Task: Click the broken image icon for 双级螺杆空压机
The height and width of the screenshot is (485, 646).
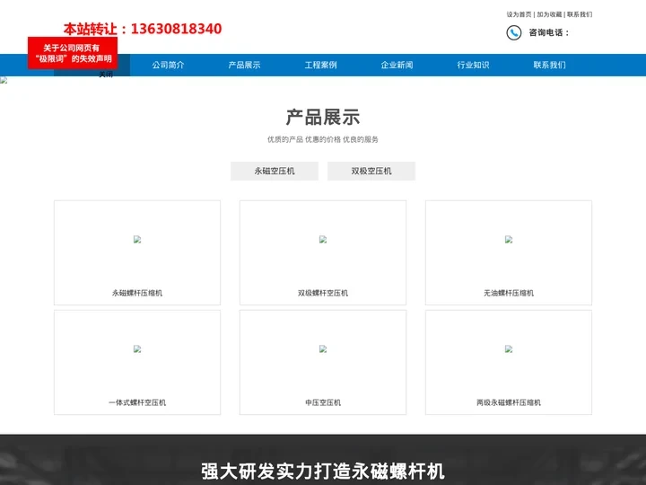Action: (x=323, y=240)
